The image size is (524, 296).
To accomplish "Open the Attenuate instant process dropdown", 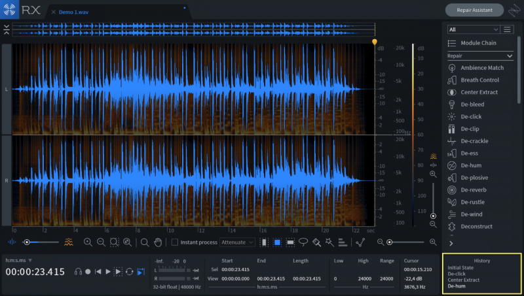I will coord(237,242).
